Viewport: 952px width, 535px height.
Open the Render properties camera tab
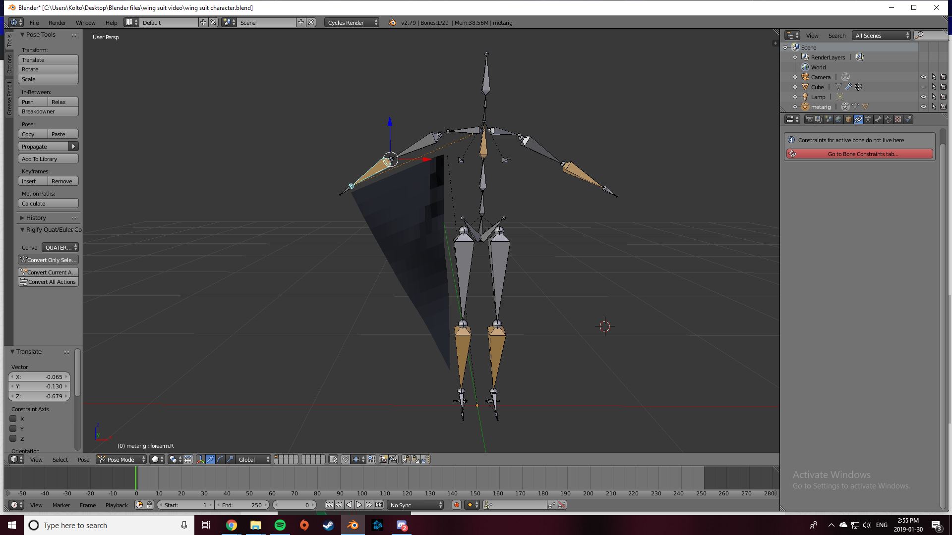pos(809,119)
